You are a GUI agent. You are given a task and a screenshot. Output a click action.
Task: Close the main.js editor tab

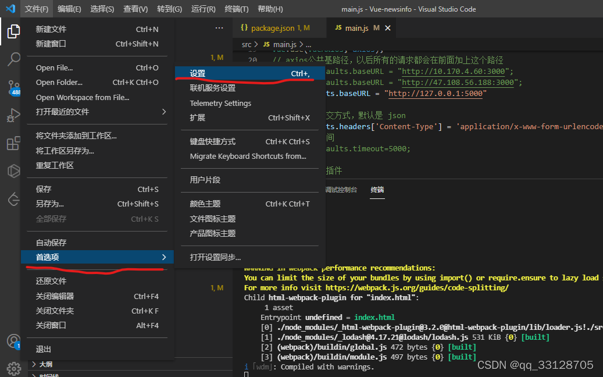388,28
